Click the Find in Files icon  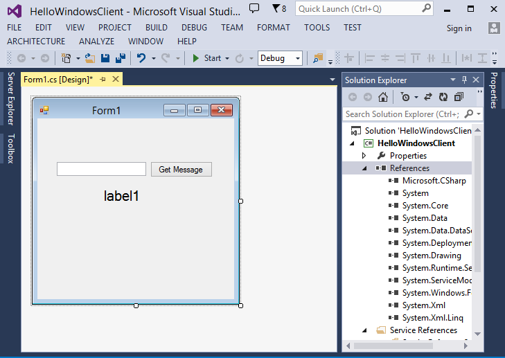coord(318,58)
